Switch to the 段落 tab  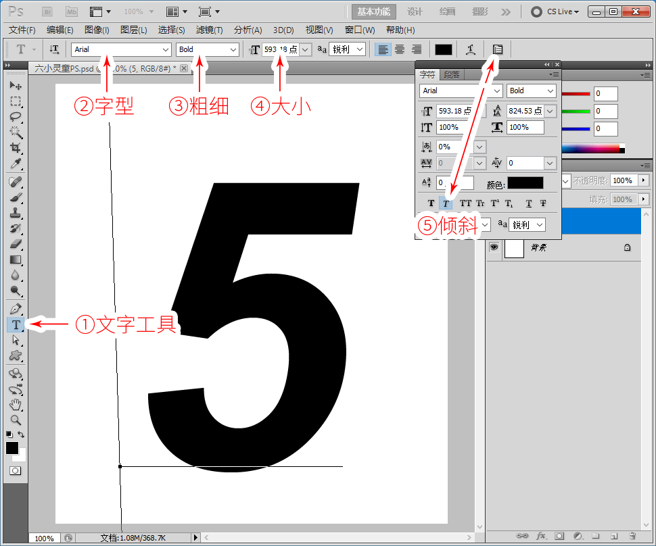coord(452,75)
